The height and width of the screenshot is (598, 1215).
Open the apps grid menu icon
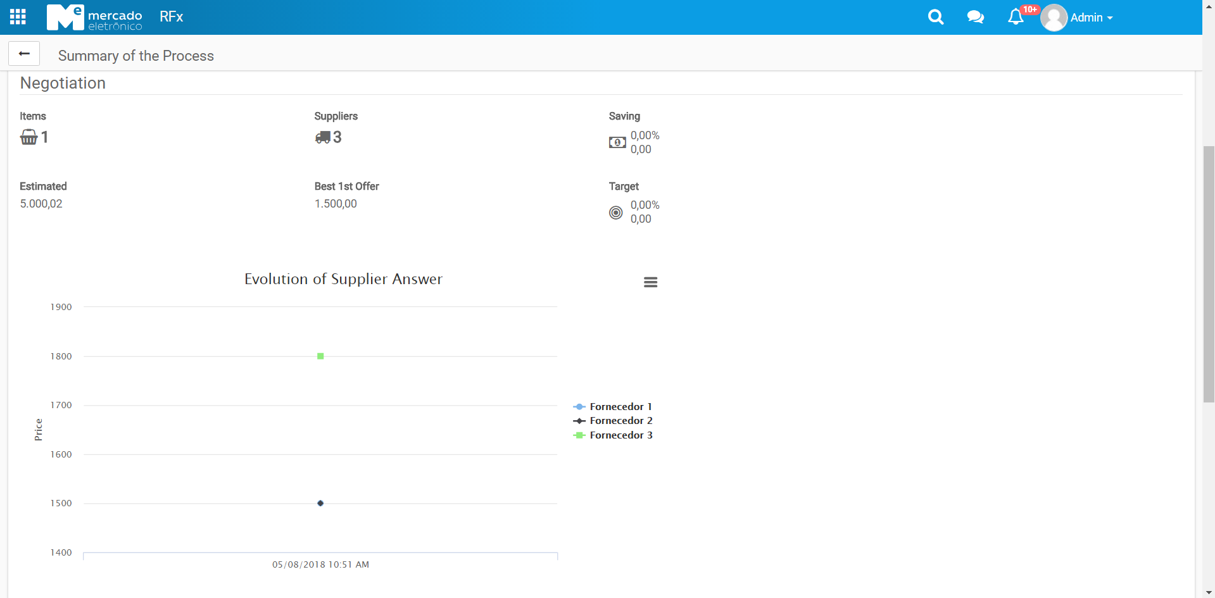tap(18, 17)
